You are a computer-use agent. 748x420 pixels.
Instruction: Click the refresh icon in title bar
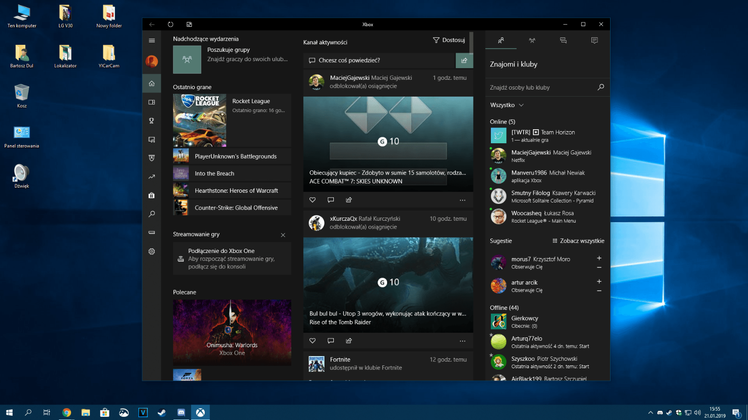[x=171, y=24]
